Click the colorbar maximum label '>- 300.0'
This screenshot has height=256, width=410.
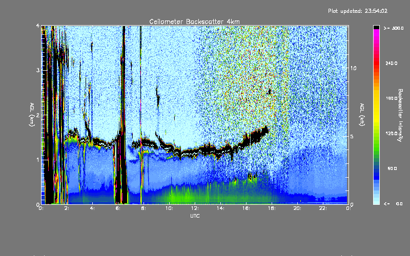(x=394, y=28)
